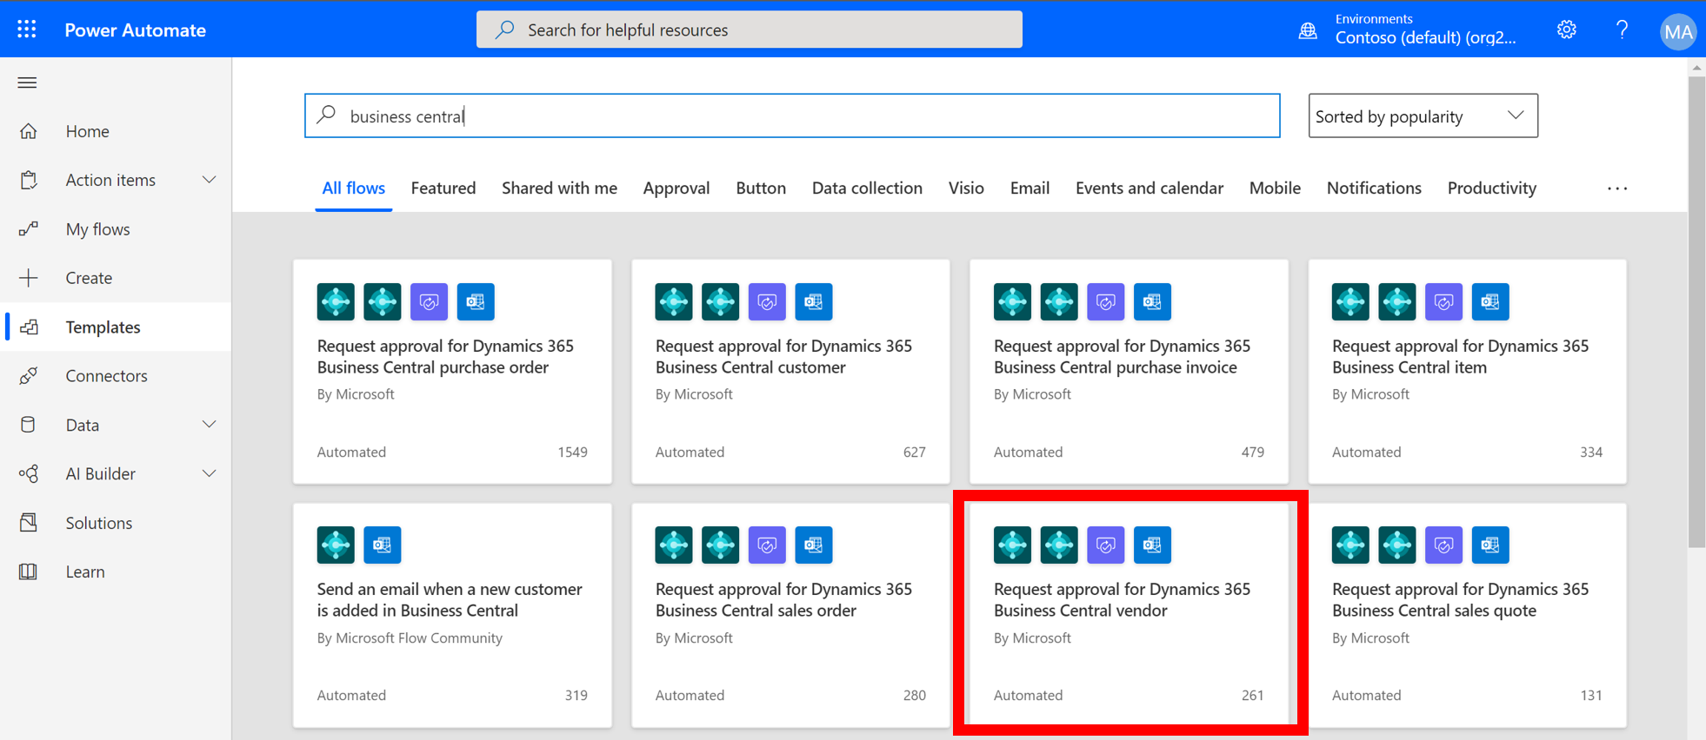Click the vertical page scrollbar thumb
Screen dimensions: 1706x740
click(x=1696, y=312)
